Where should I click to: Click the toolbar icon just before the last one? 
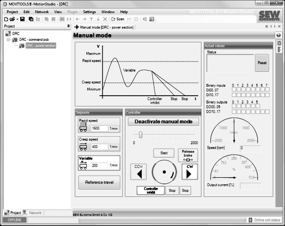click(x=145, y=19)
